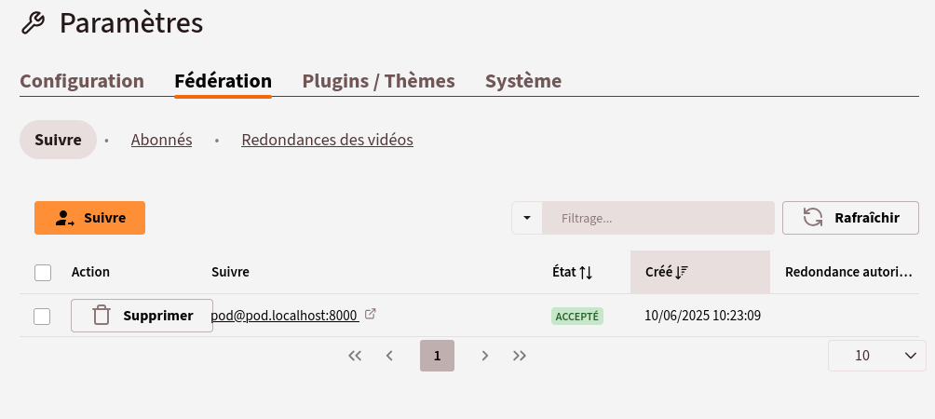
Task: Click the orange Suivre button
Action: pyautogui.click(x=90, y=218)
